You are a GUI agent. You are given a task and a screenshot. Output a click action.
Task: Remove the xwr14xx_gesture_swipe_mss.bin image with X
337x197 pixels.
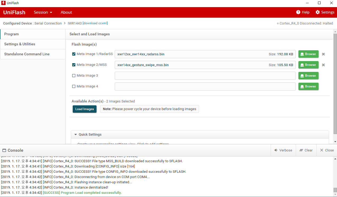pos(323,65)
